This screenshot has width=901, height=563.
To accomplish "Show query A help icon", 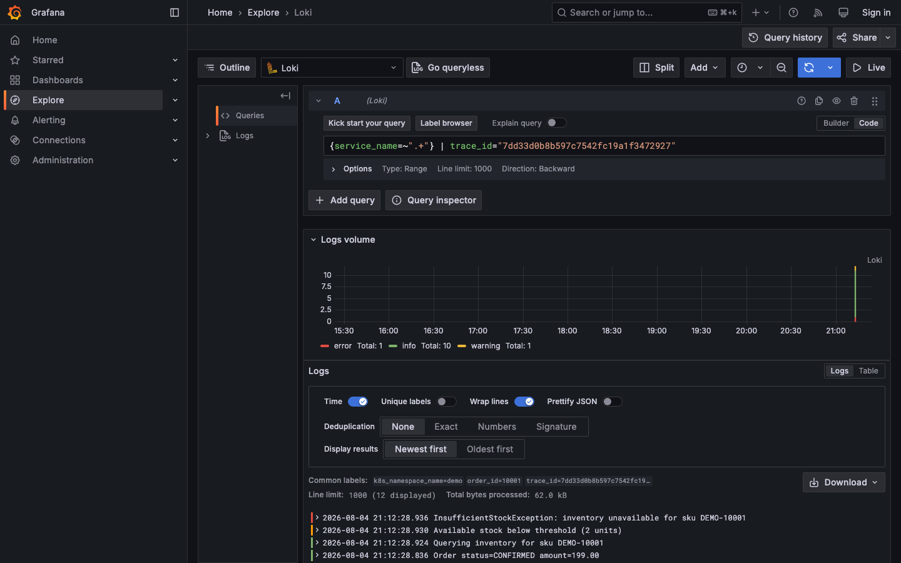I will [802, 101].
